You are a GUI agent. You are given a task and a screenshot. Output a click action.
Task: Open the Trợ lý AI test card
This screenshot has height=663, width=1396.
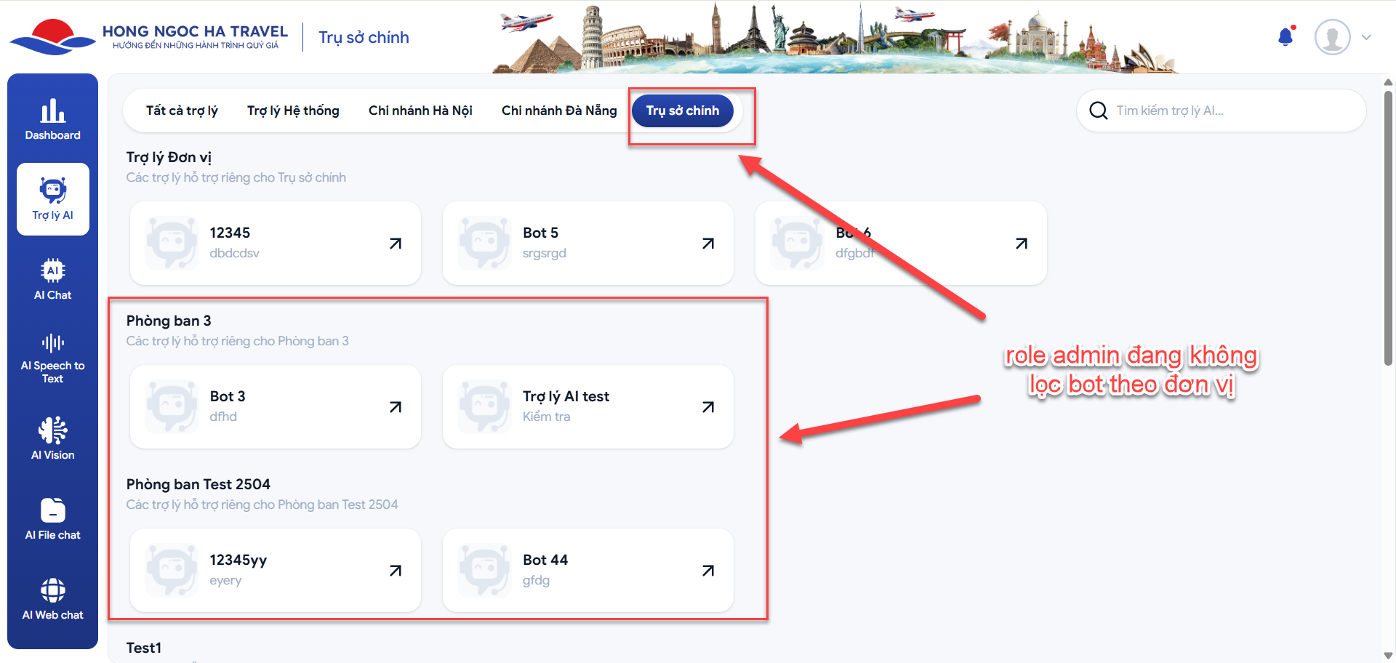(x=587, y=406)
